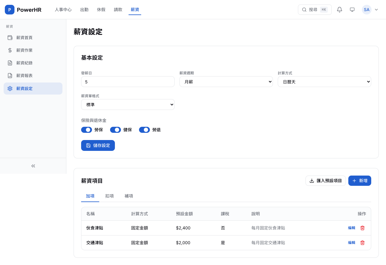Delete the 伙食津貼 row via trash icon
The width and height of the screenshot is (386, 265).
(362, 228)
